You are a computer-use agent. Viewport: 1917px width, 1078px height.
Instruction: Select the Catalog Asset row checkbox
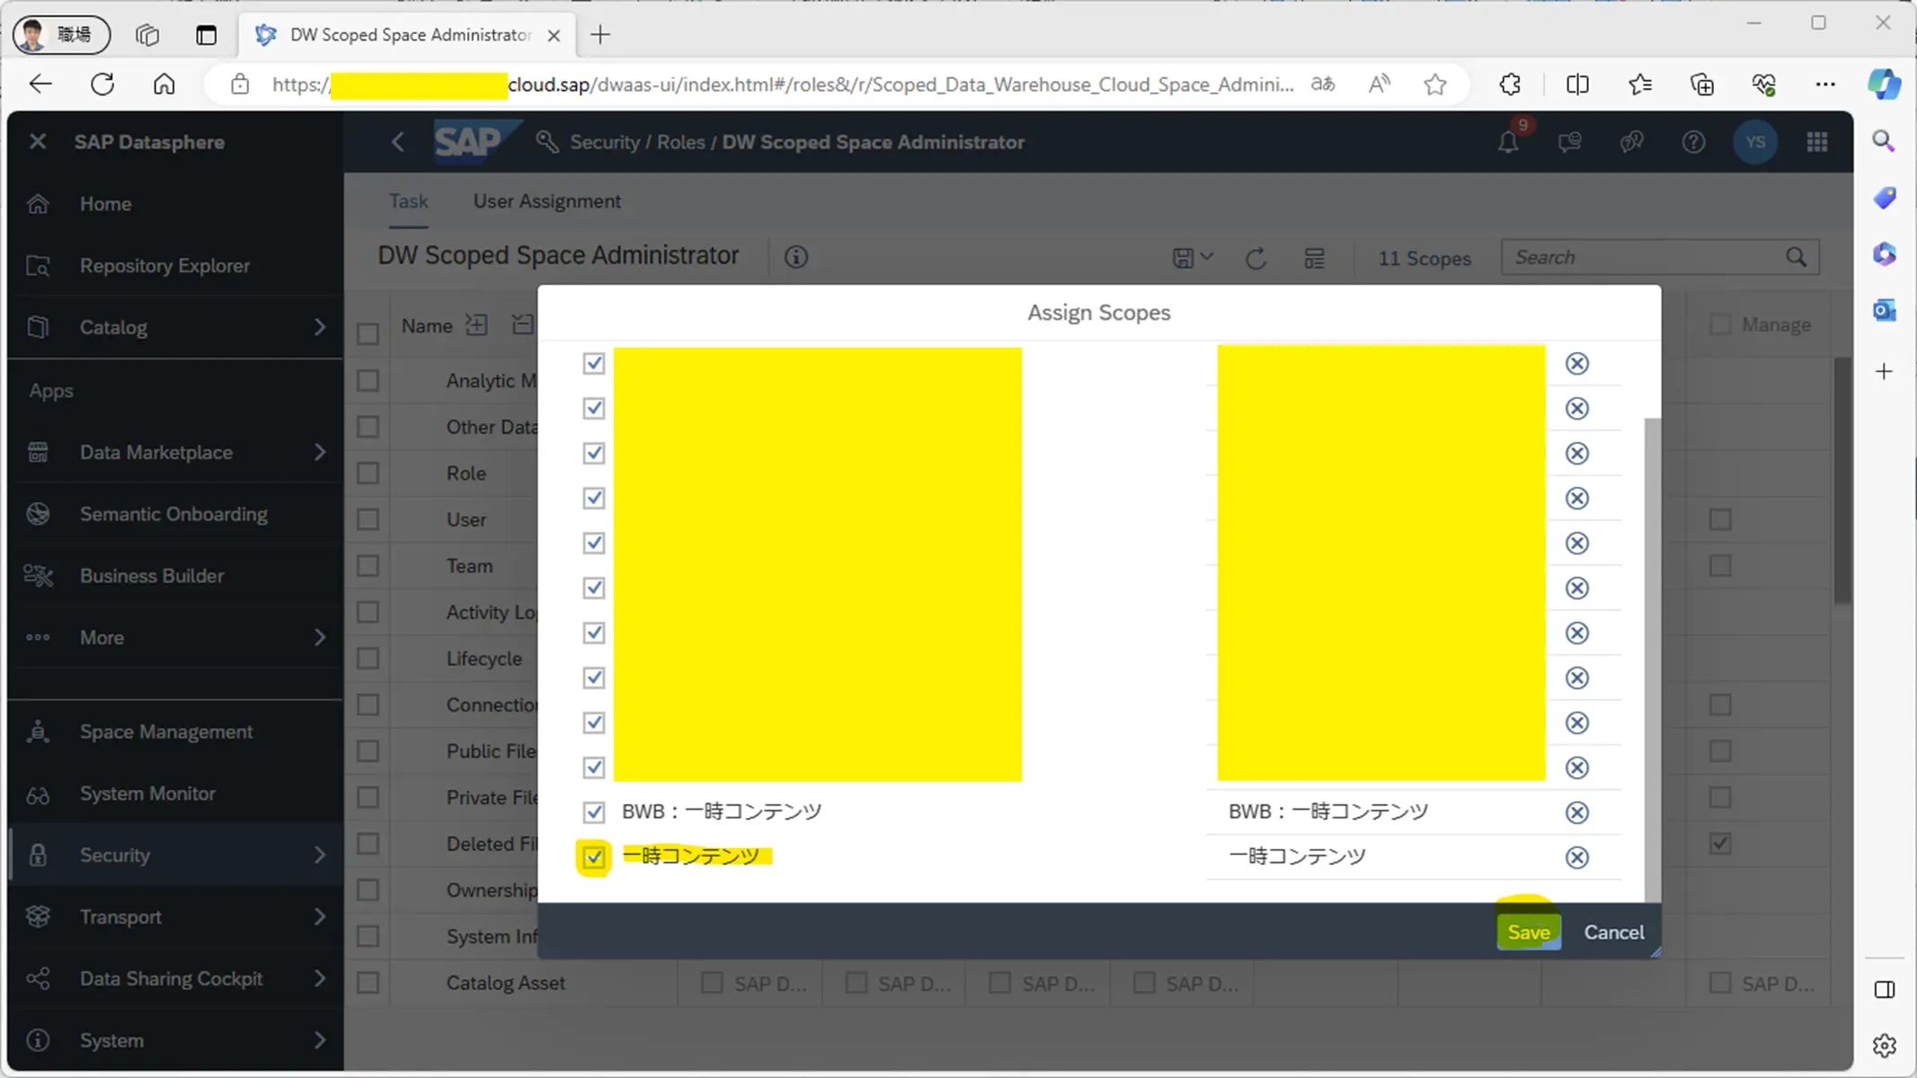pos(368,983)
